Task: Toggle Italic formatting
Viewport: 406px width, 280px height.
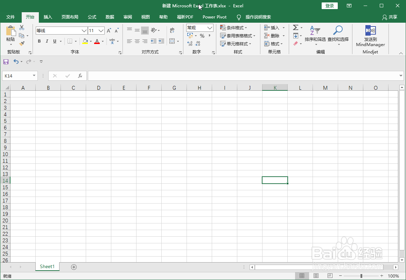Action: [x=47, y=41]
